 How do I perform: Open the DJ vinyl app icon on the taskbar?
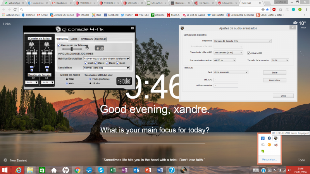pos(183,170)
